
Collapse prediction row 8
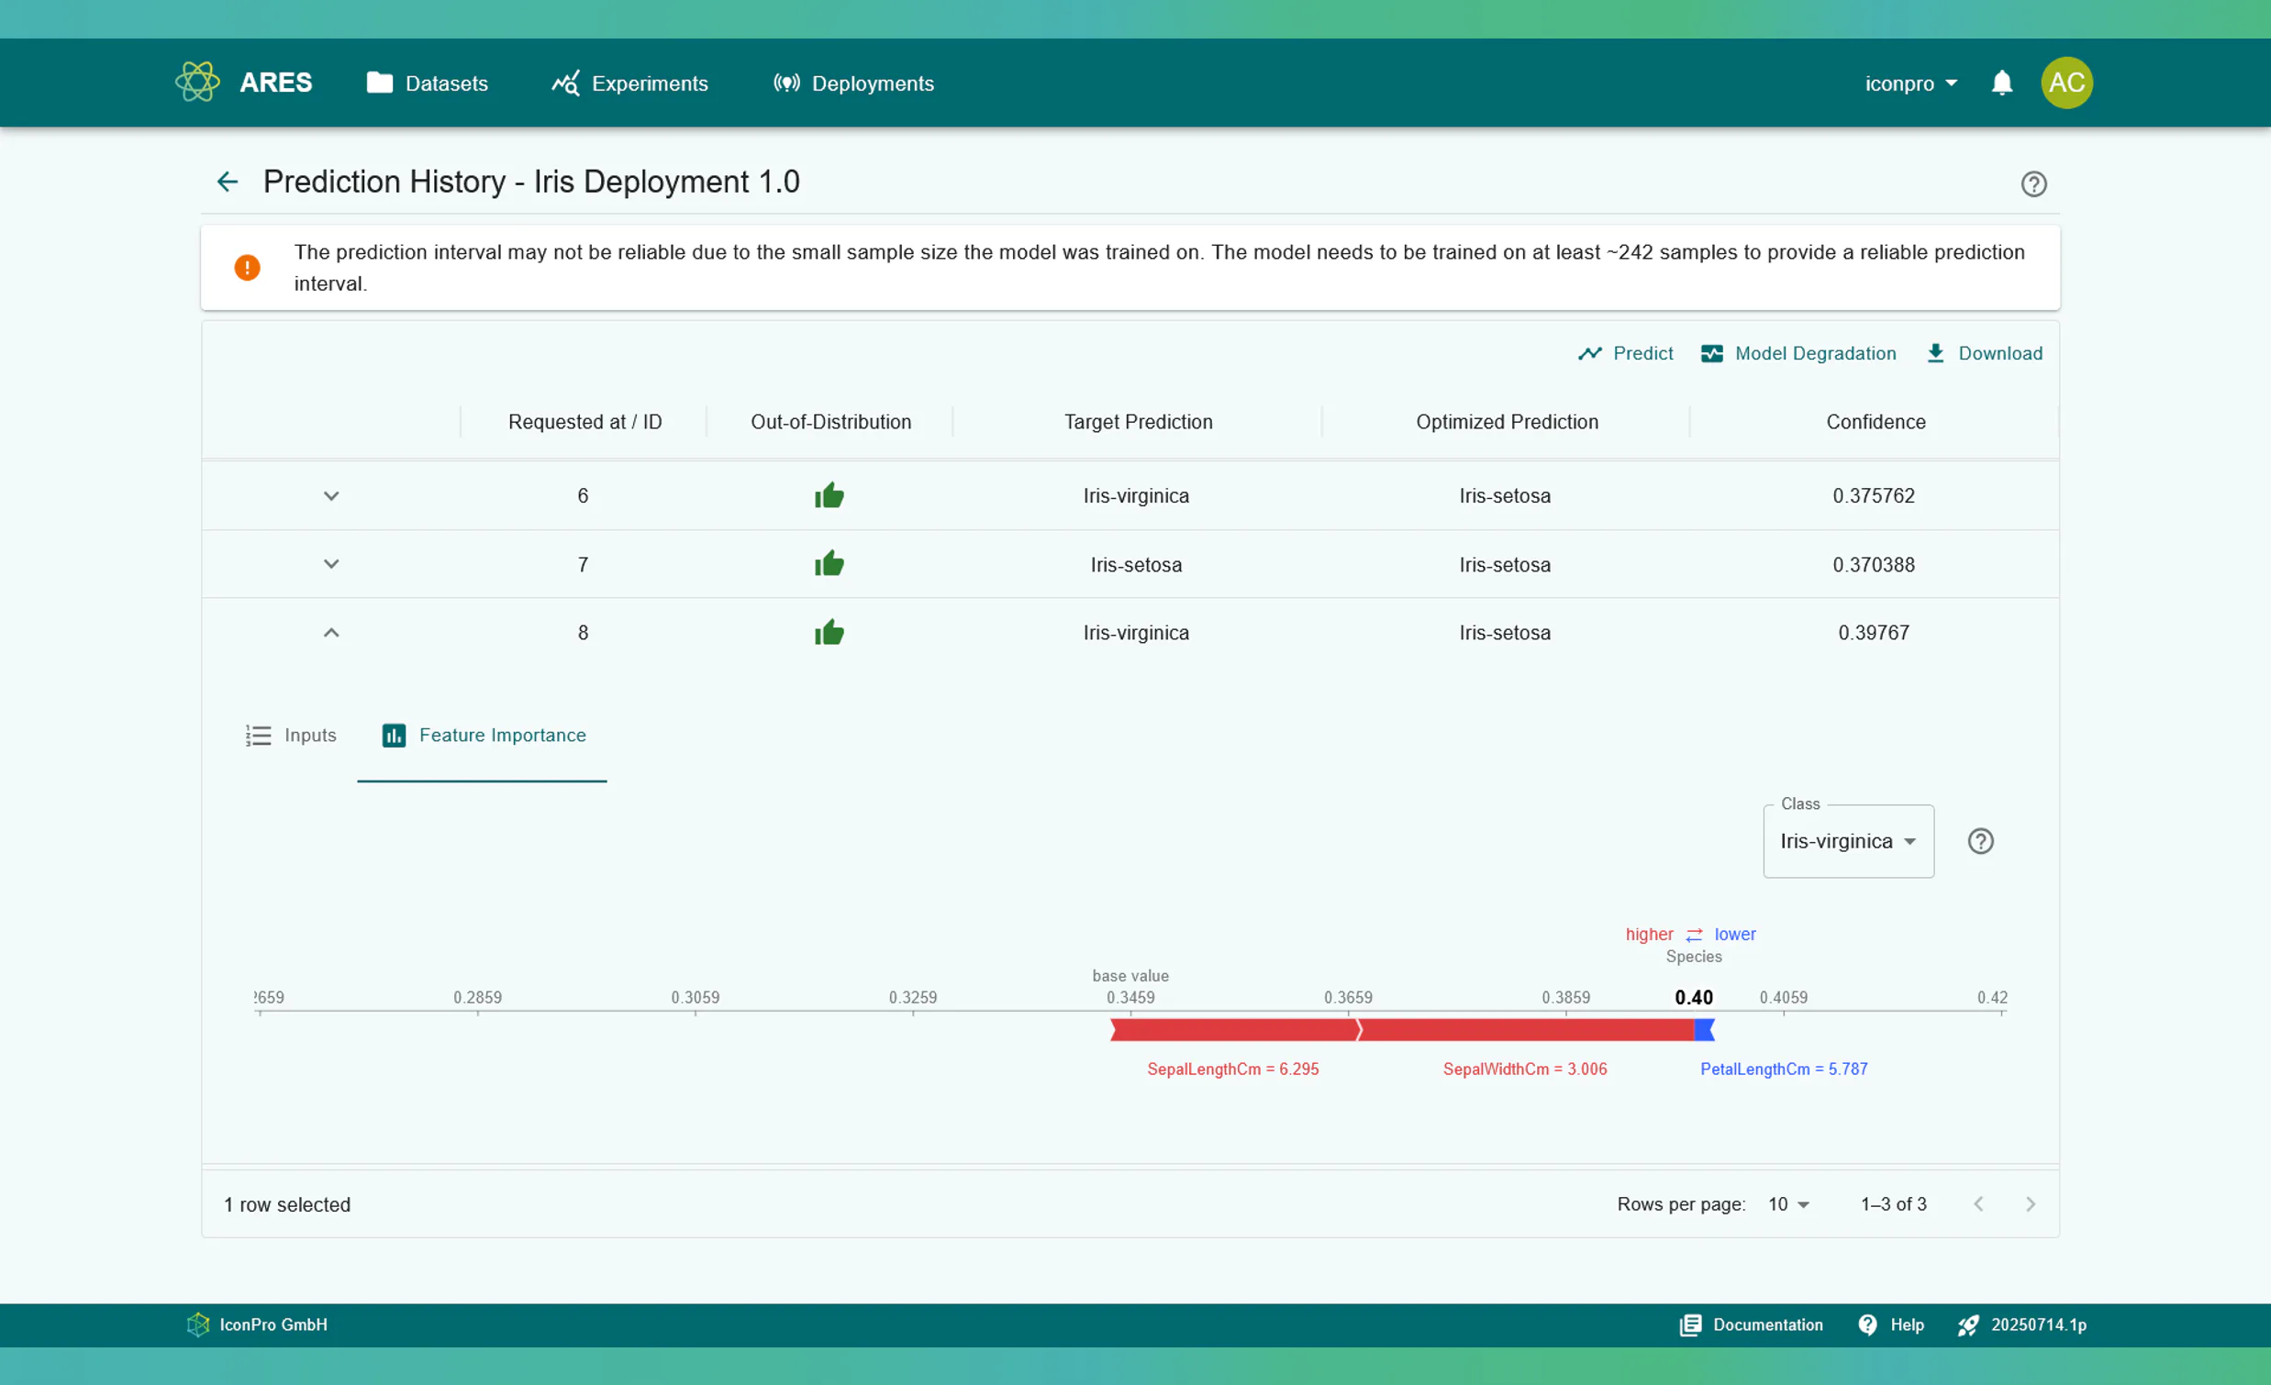tap(331, 632)
